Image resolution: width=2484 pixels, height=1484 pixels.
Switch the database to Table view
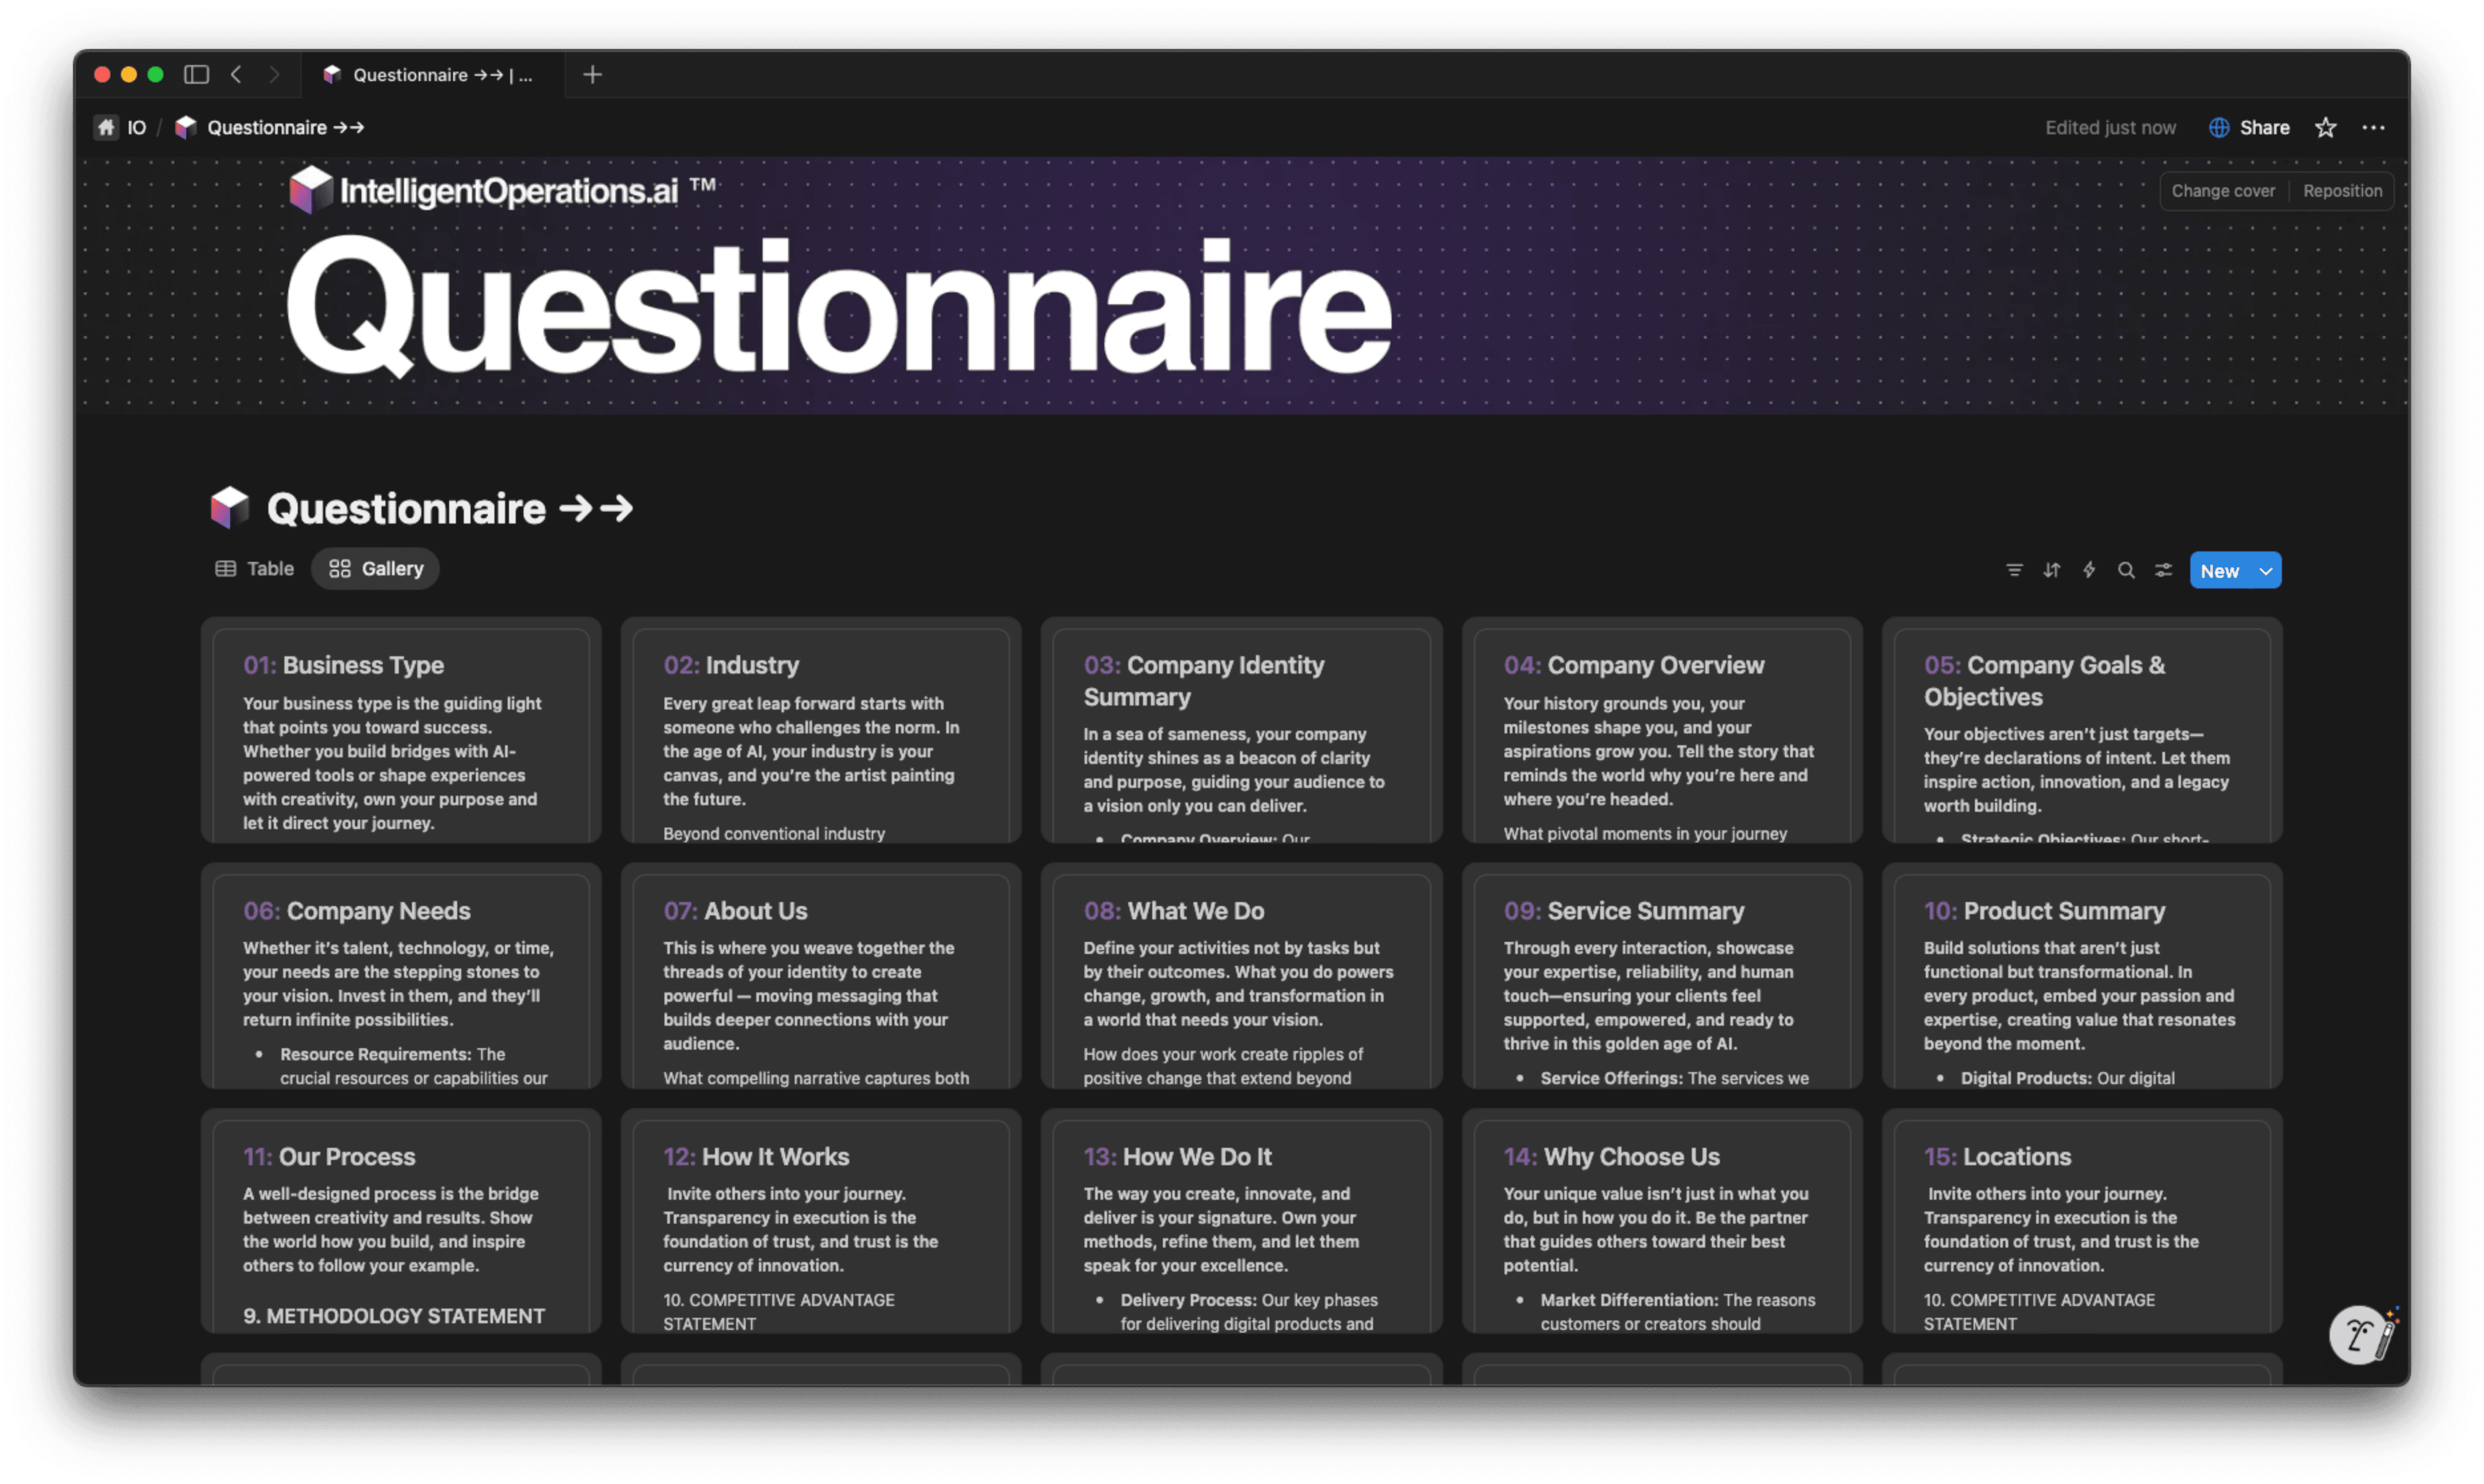(x=254, y=568)
